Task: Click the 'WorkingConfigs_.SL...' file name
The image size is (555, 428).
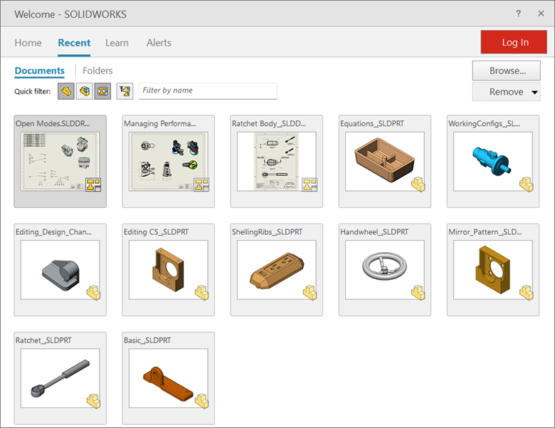Action: 485,124
